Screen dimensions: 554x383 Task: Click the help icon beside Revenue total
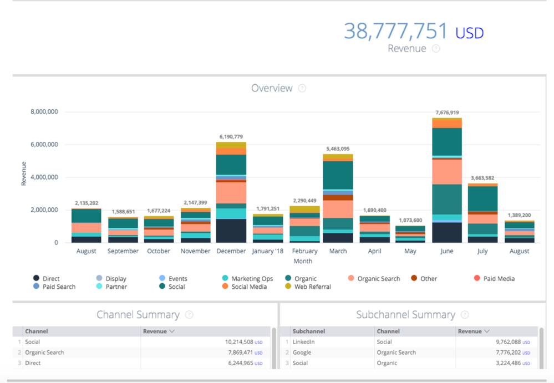[x=436, y=49]
